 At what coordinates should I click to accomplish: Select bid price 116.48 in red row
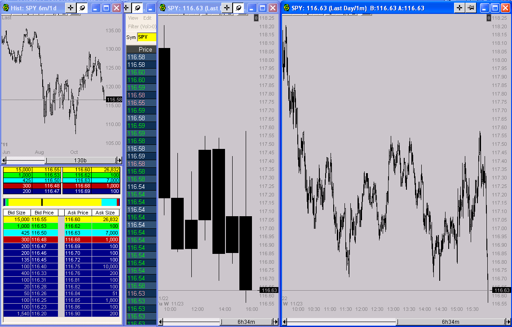pyautogui.click(x=44, y=240)
